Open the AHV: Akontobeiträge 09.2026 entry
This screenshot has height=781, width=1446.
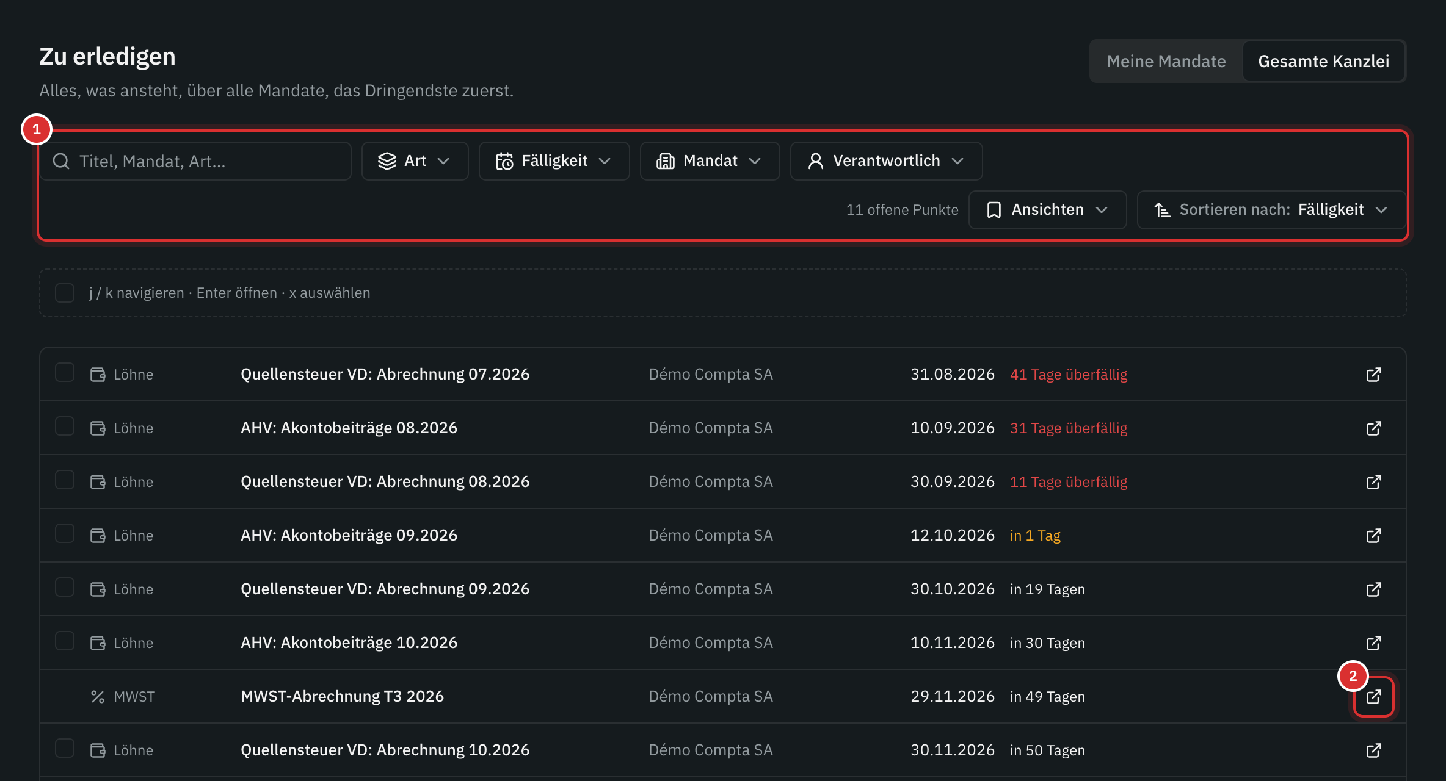(x=349, y=536)
